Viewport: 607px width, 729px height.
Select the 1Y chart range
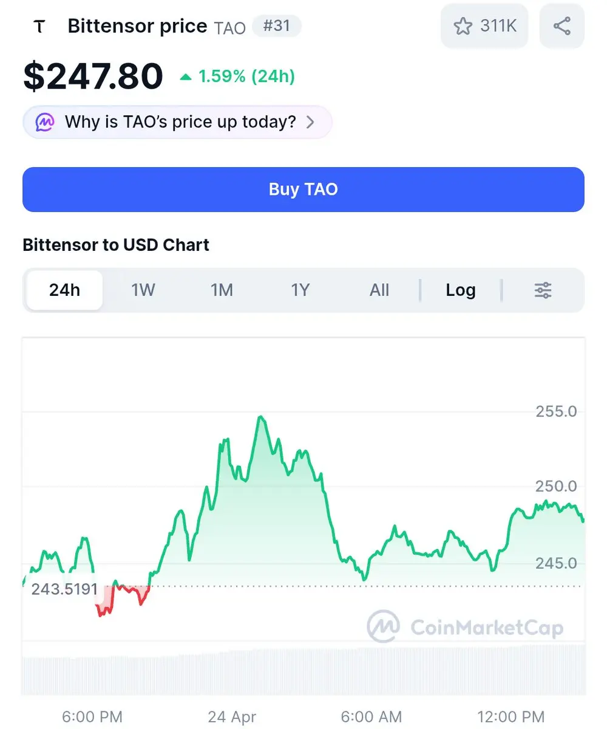point(300,290)
